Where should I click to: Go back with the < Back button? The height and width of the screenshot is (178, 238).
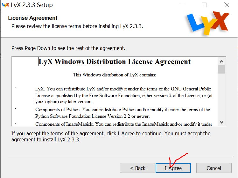coord(137,168)
